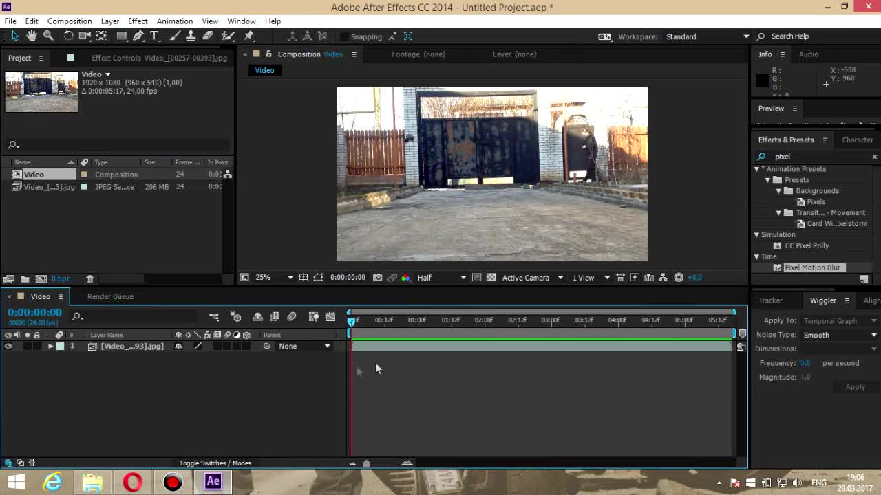Toggle Hide Shy Layers in timeline
Screen dimensions: 881x495
coord(257,317)
